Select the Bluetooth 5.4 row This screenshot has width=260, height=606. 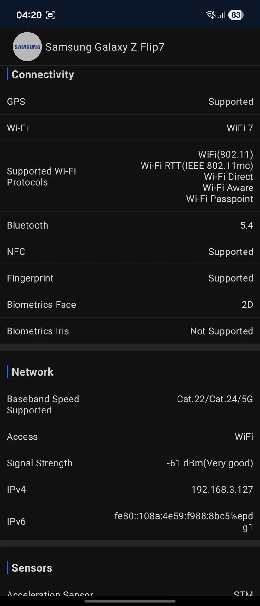coord(130,225)
